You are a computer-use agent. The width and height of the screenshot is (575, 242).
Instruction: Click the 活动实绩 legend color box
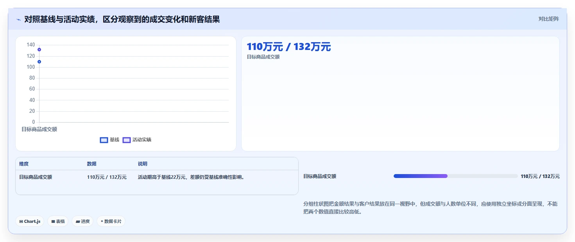127,140
